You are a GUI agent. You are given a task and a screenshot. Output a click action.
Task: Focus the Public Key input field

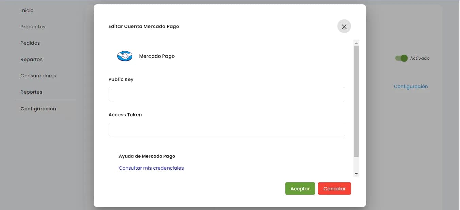[x=227, y=94]
